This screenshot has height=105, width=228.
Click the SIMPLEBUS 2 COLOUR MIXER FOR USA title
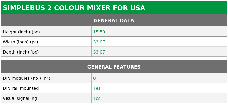(74, 8)
